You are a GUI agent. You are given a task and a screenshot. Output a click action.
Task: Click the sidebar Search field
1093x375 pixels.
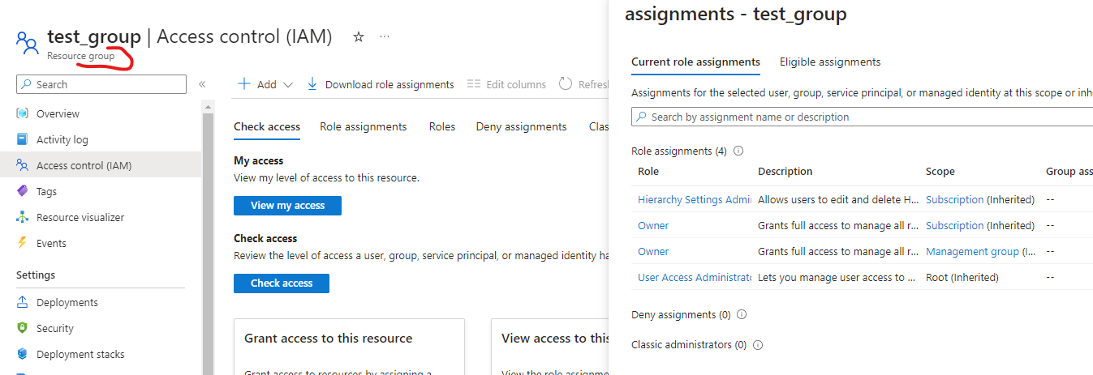(x=101, y=84)
